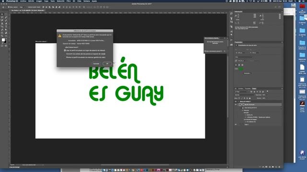
Task: Switch to the Trazados tab
Action: 248,88
